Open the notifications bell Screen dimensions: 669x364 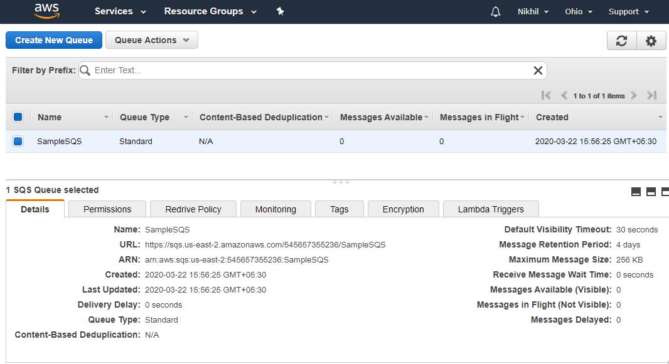[495, 11]
